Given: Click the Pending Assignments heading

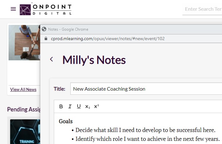Looking at the screenshot, I should [24, 109].
